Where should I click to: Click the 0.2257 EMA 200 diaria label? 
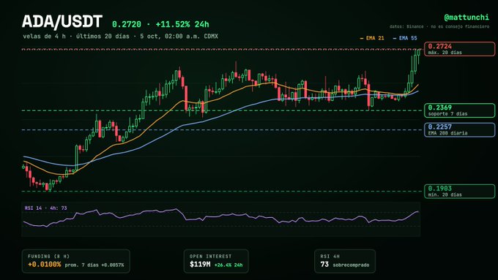tap(460, 129)
